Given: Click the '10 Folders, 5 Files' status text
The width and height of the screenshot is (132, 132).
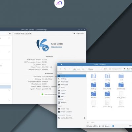Looking at the screenshot, I should (x=95, y=126).
